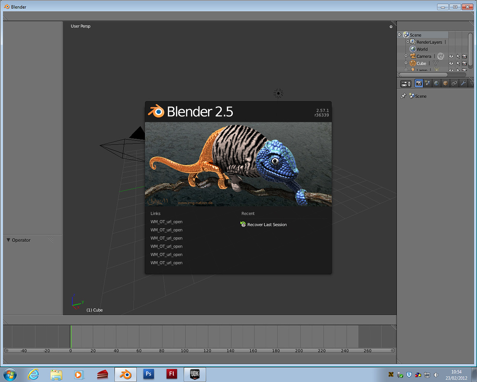Toggle Cube visibility eye in outliner
This screenshot has width=477, height=382.
click(x=451, y=63)
